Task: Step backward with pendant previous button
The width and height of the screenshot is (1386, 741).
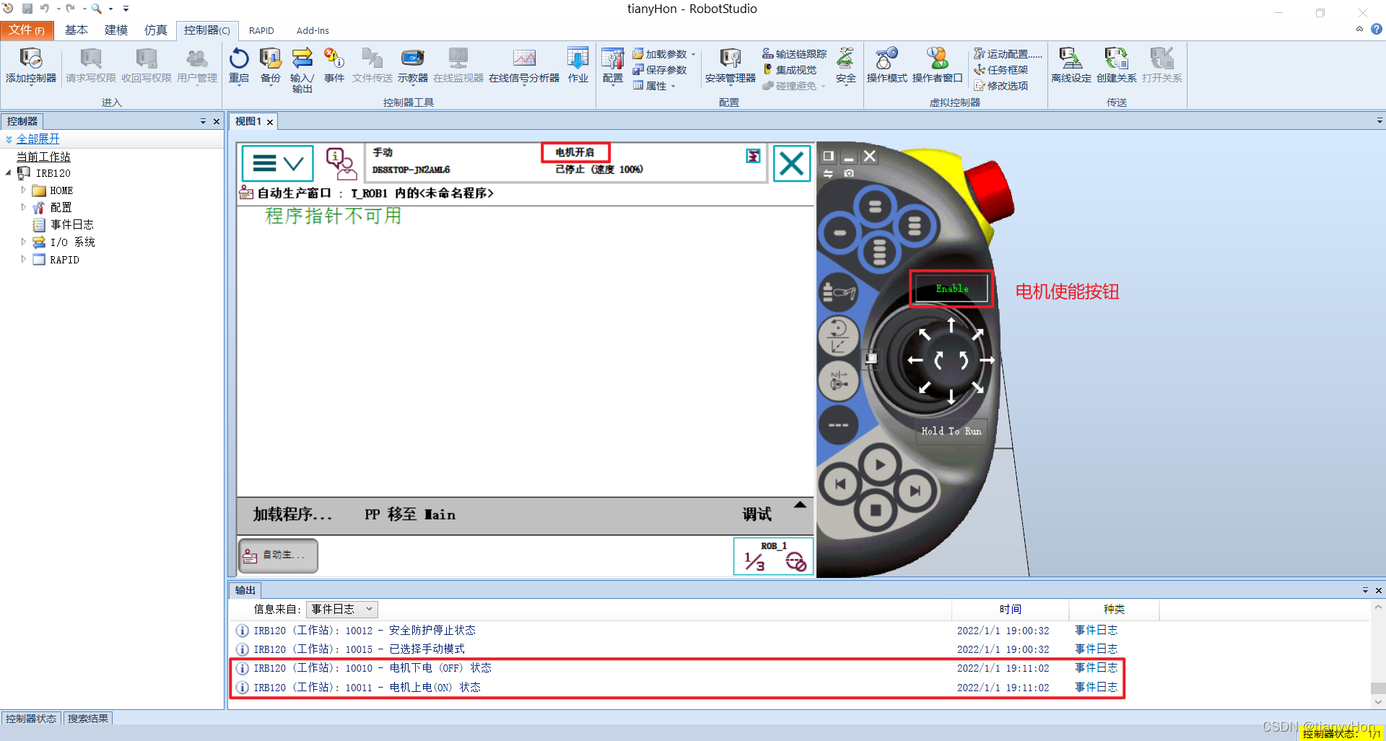Action: [x=840, y=484]
